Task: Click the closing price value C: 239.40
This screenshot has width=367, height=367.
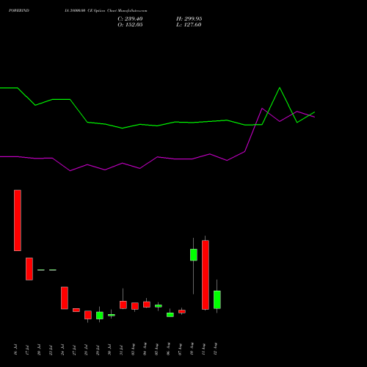Action: tap(130, 19)
